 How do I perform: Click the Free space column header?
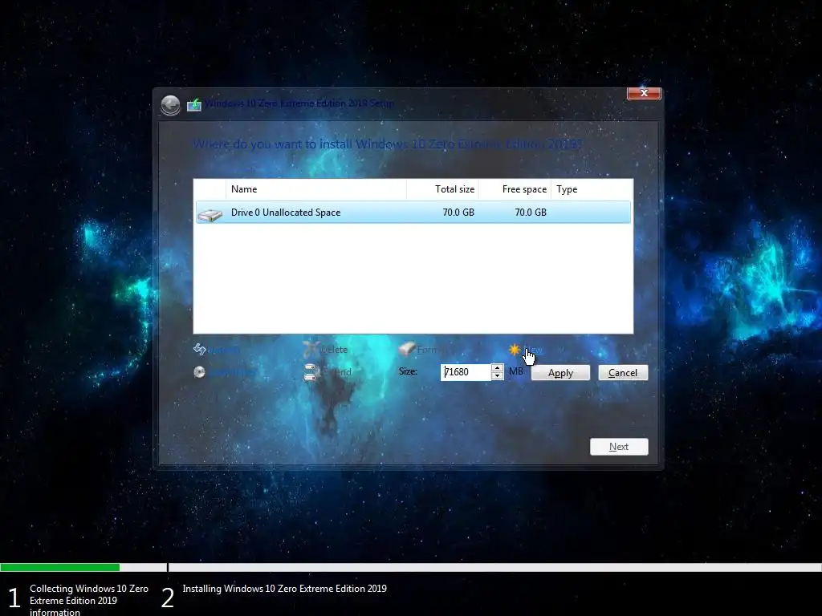pyautogui.click(x=515, y=189)
